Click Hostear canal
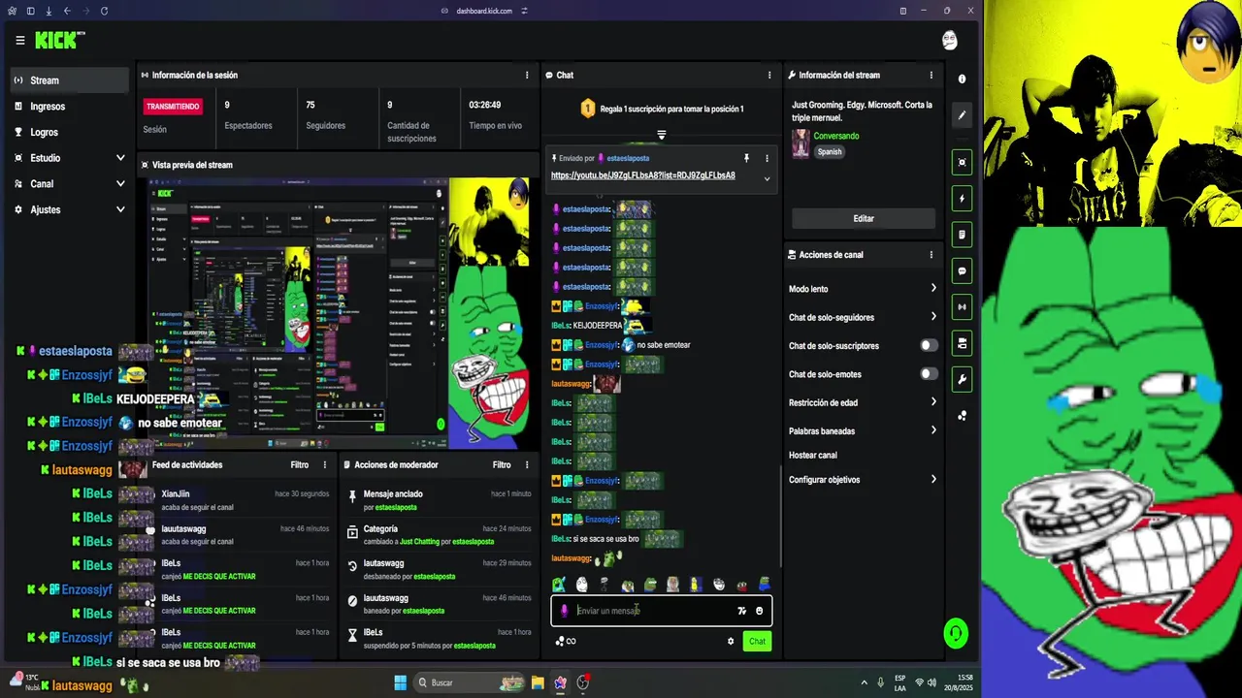 [x=813, y=455]
